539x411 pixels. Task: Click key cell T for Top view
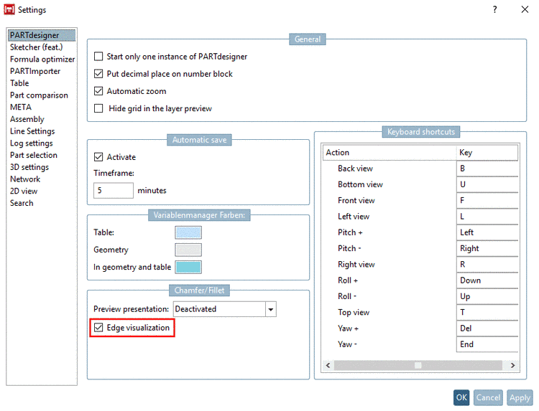click(487, 313)
